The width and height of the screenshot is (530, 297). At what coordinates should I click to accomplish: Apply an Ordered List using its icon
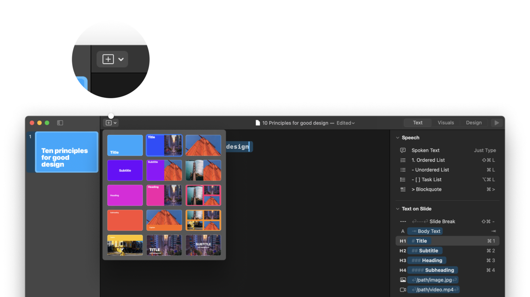pyautogui.click(x=403, y=160)
